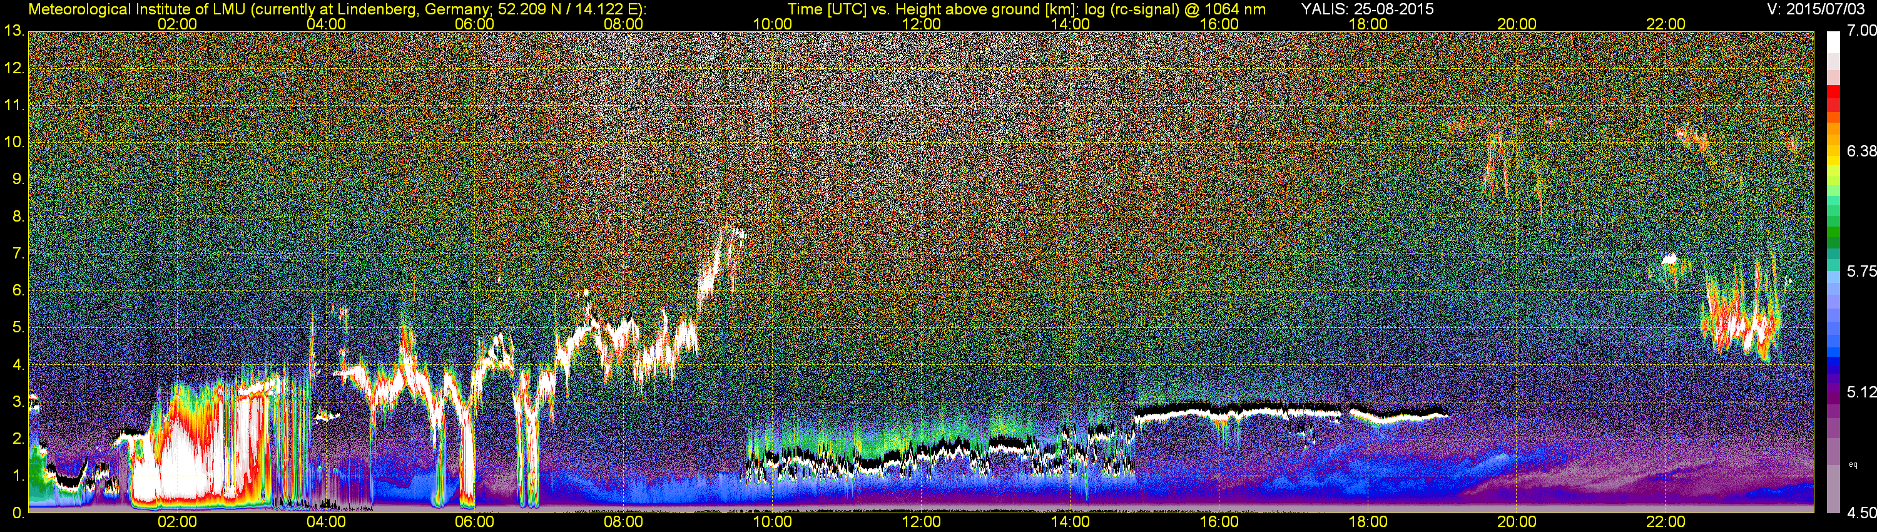Click the 20:00 label on the top time axis
Viewport: 1877px width, 532px height.
(1517, 24)
